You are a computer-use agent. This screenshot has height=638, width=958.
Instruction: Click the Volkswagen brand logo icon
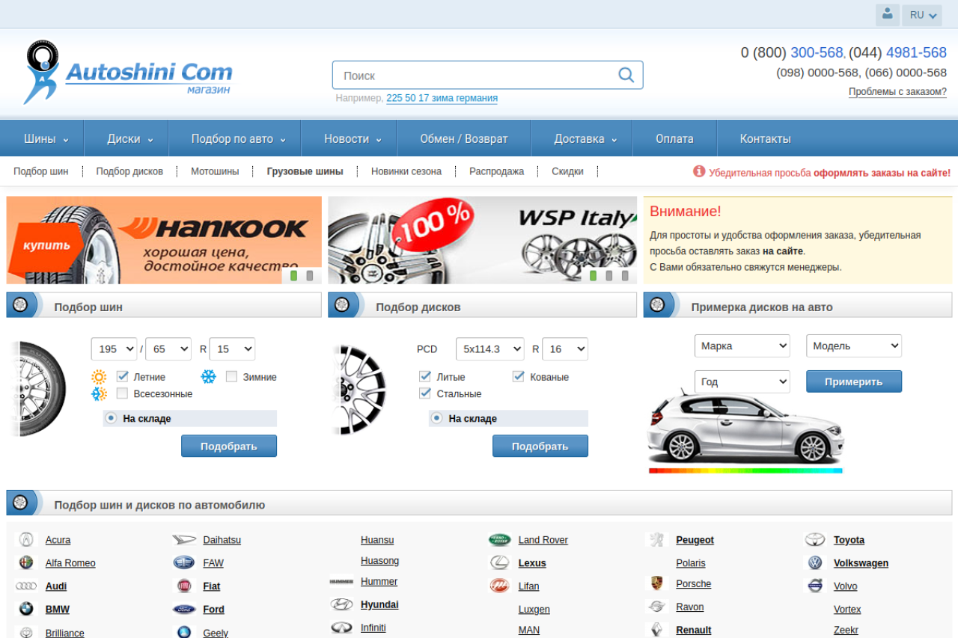(814, 562)
